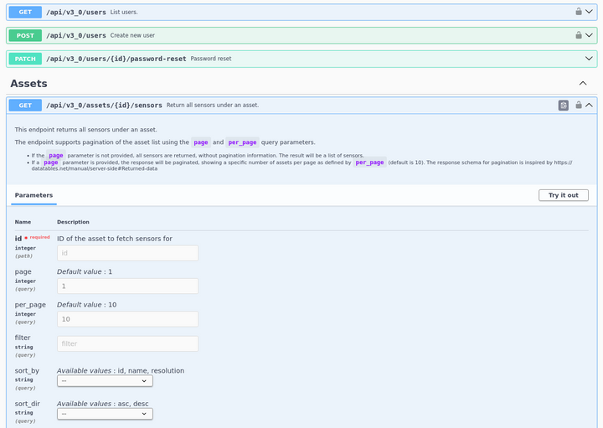
Task: Collapse the Assets section
Action: pyautogui.click(x=583, y=84)
